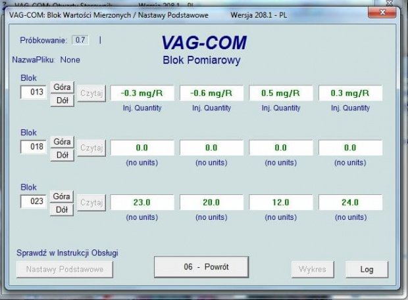Click the Próbkowanie 0.7 value box
Viewport: 408px width, 300px height.
point(80,40)
